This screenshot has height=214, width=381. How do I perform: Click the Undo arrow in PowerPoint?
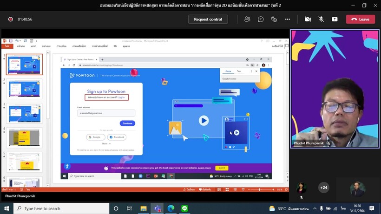pos(17,41)
